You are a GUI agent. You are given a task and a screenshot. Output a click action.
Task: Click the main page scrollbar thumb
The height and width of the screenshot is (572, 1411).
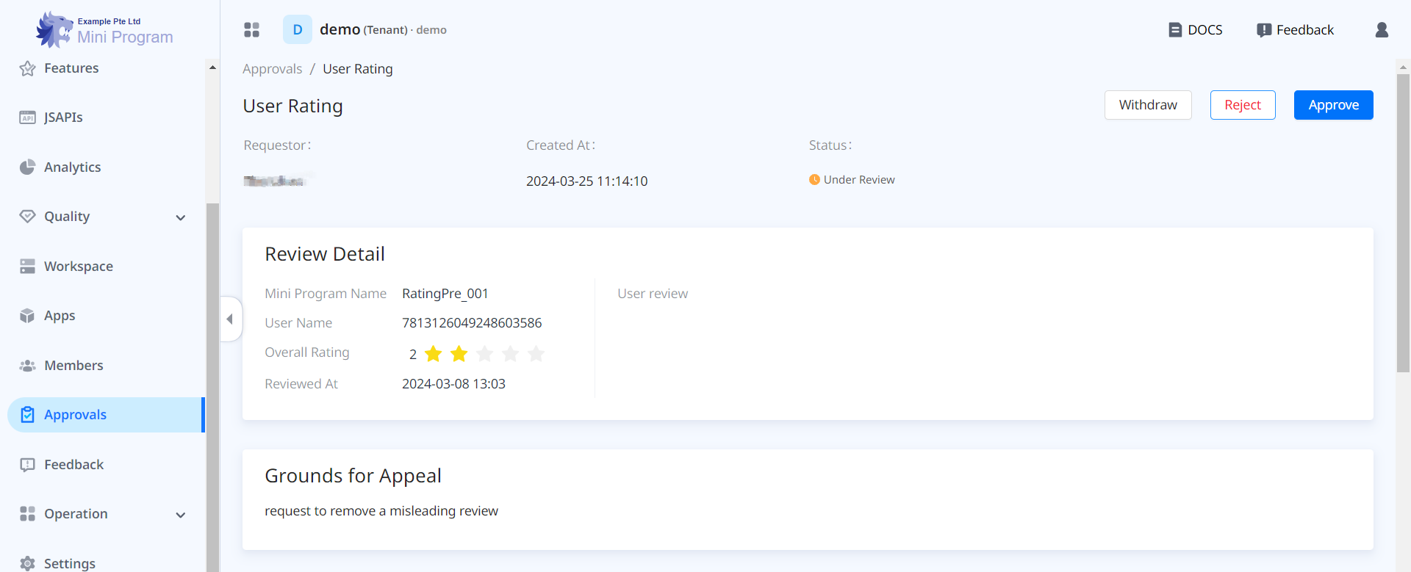pyautogui.click(x=1403, y=222)
